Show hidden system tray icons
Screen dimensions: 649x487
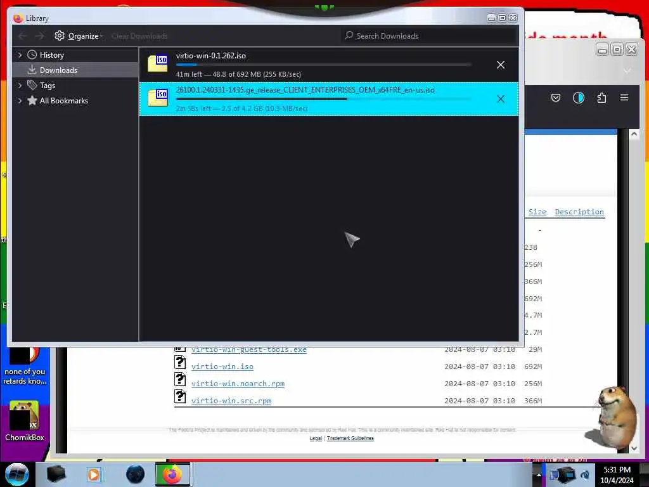539,475
